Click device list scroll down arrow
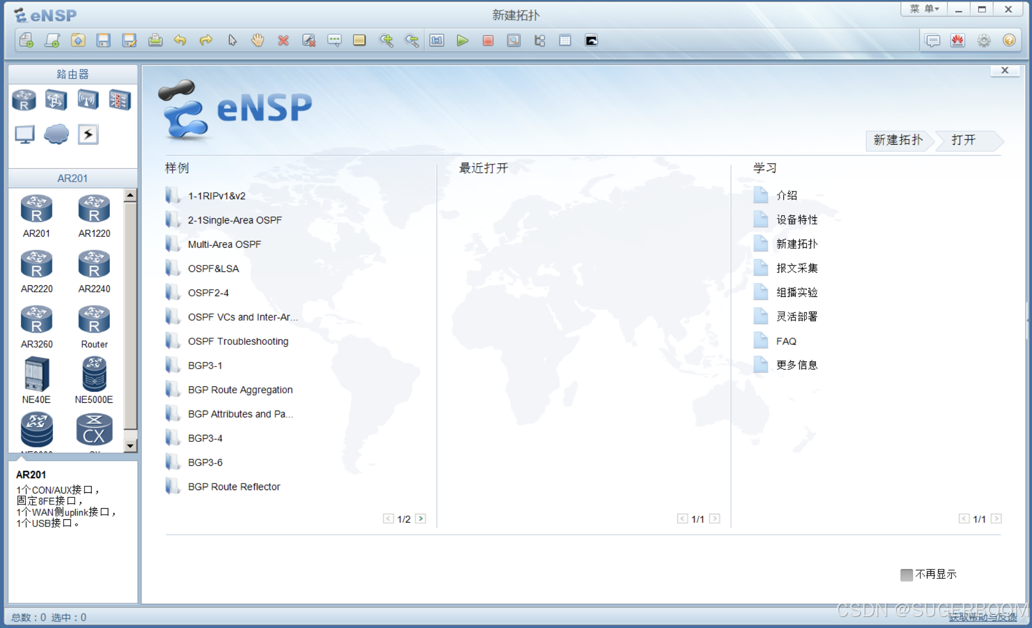Viewport: 1032px width, 628px height. click(130, 445)
